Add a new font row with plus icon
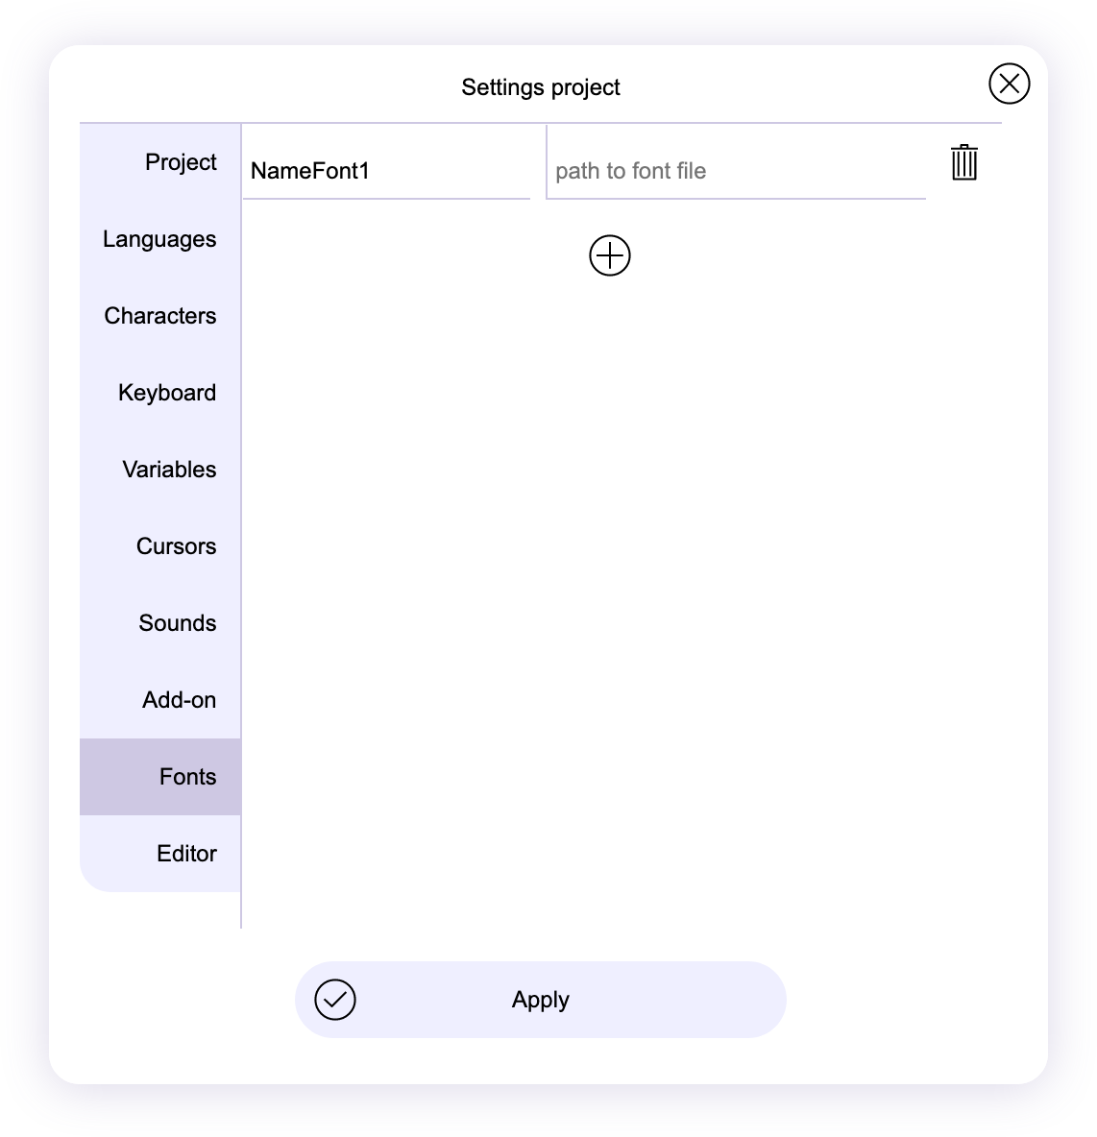The image size is (1097, 1137). (x=609, y=255)
